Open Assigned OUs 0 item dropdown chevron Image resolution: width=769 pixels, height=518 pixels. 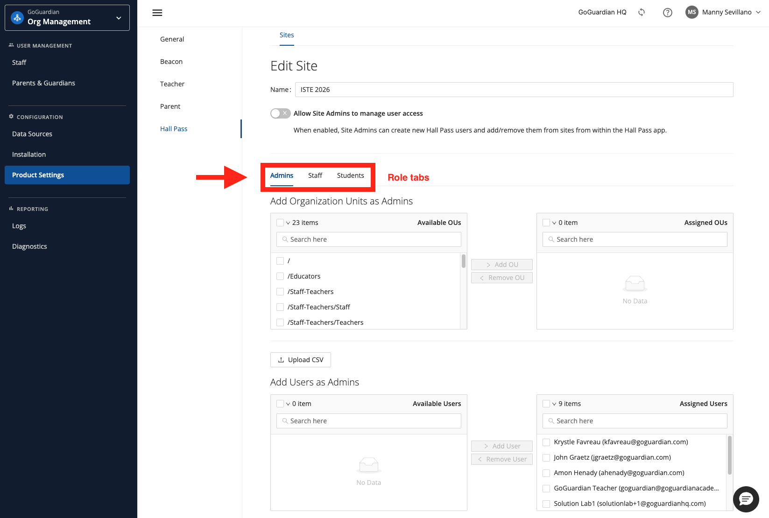[554, 223]
